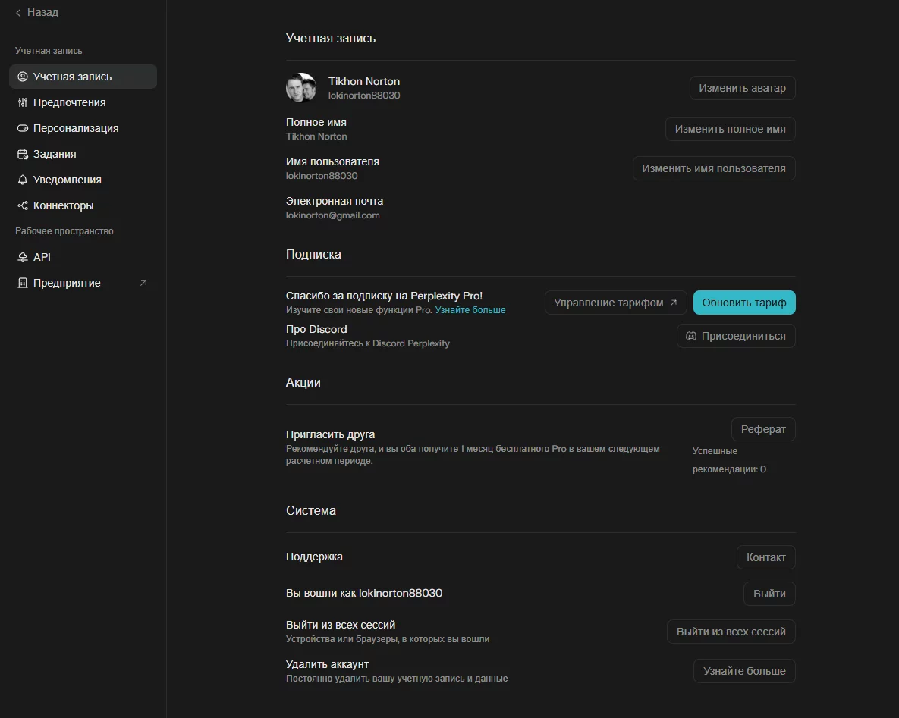
Task: Open Предприятие external link arrow
Action: (x=143, y=283)
